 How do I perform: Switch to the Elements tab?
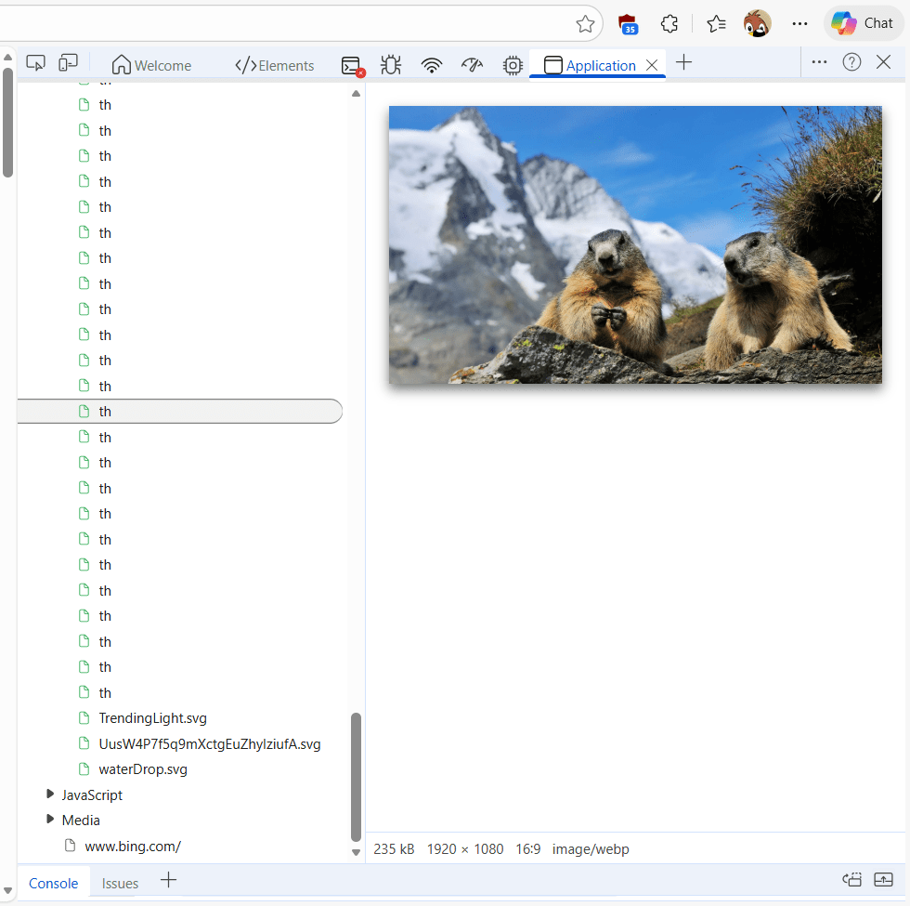click(275, 65)
